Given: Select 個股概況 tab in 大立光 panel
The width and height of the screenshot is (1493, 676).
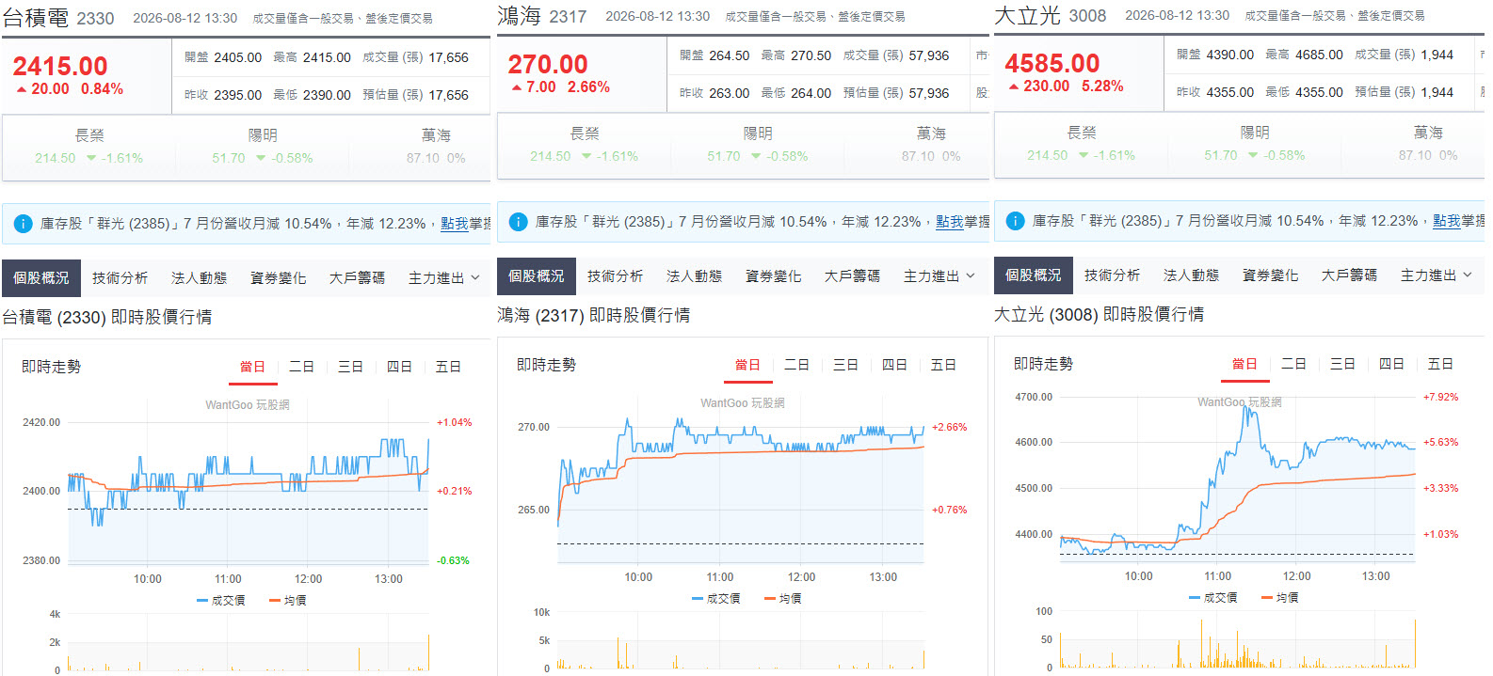Looking at the screenshot, I should pos(1033,275).
